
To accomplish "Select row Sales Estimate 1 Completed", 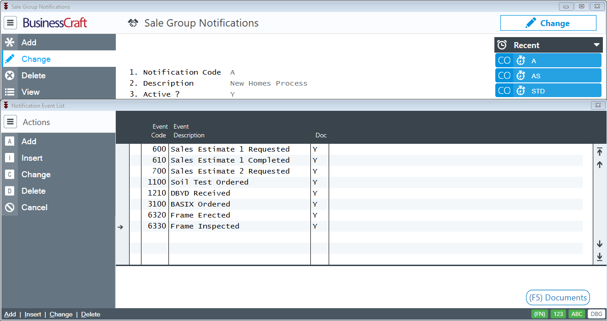I will (x=356, y=160).
